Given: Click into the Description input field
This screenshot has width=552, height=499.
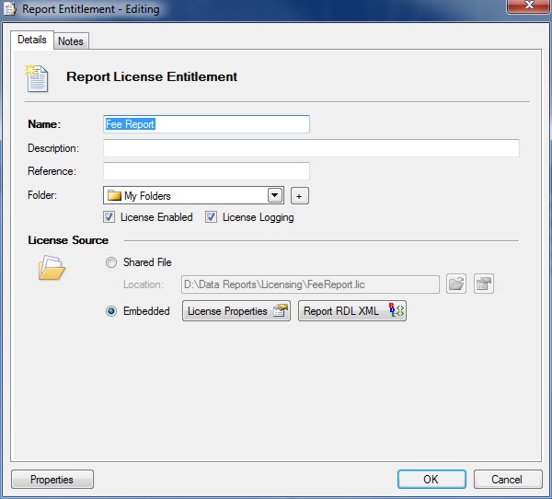Looking at the screenshot, I should 311,148.
